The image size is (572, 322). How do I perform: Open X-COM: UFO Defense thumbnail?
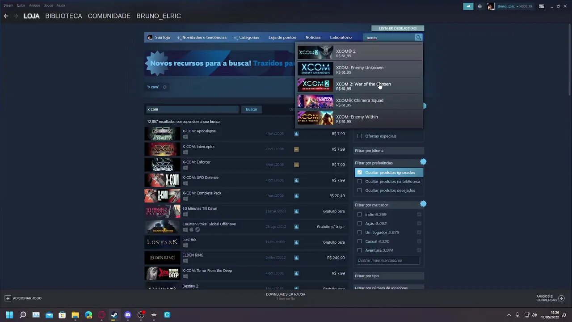tap(162, 180)
